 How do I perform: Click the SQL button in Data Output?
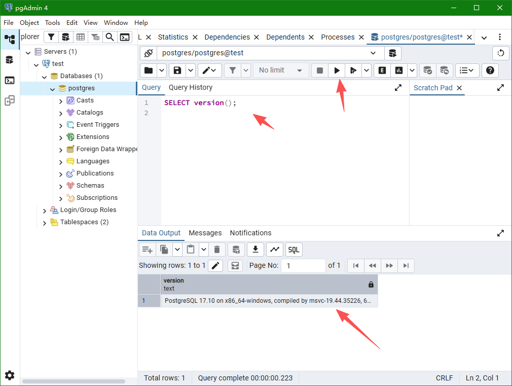coord(294,250)
